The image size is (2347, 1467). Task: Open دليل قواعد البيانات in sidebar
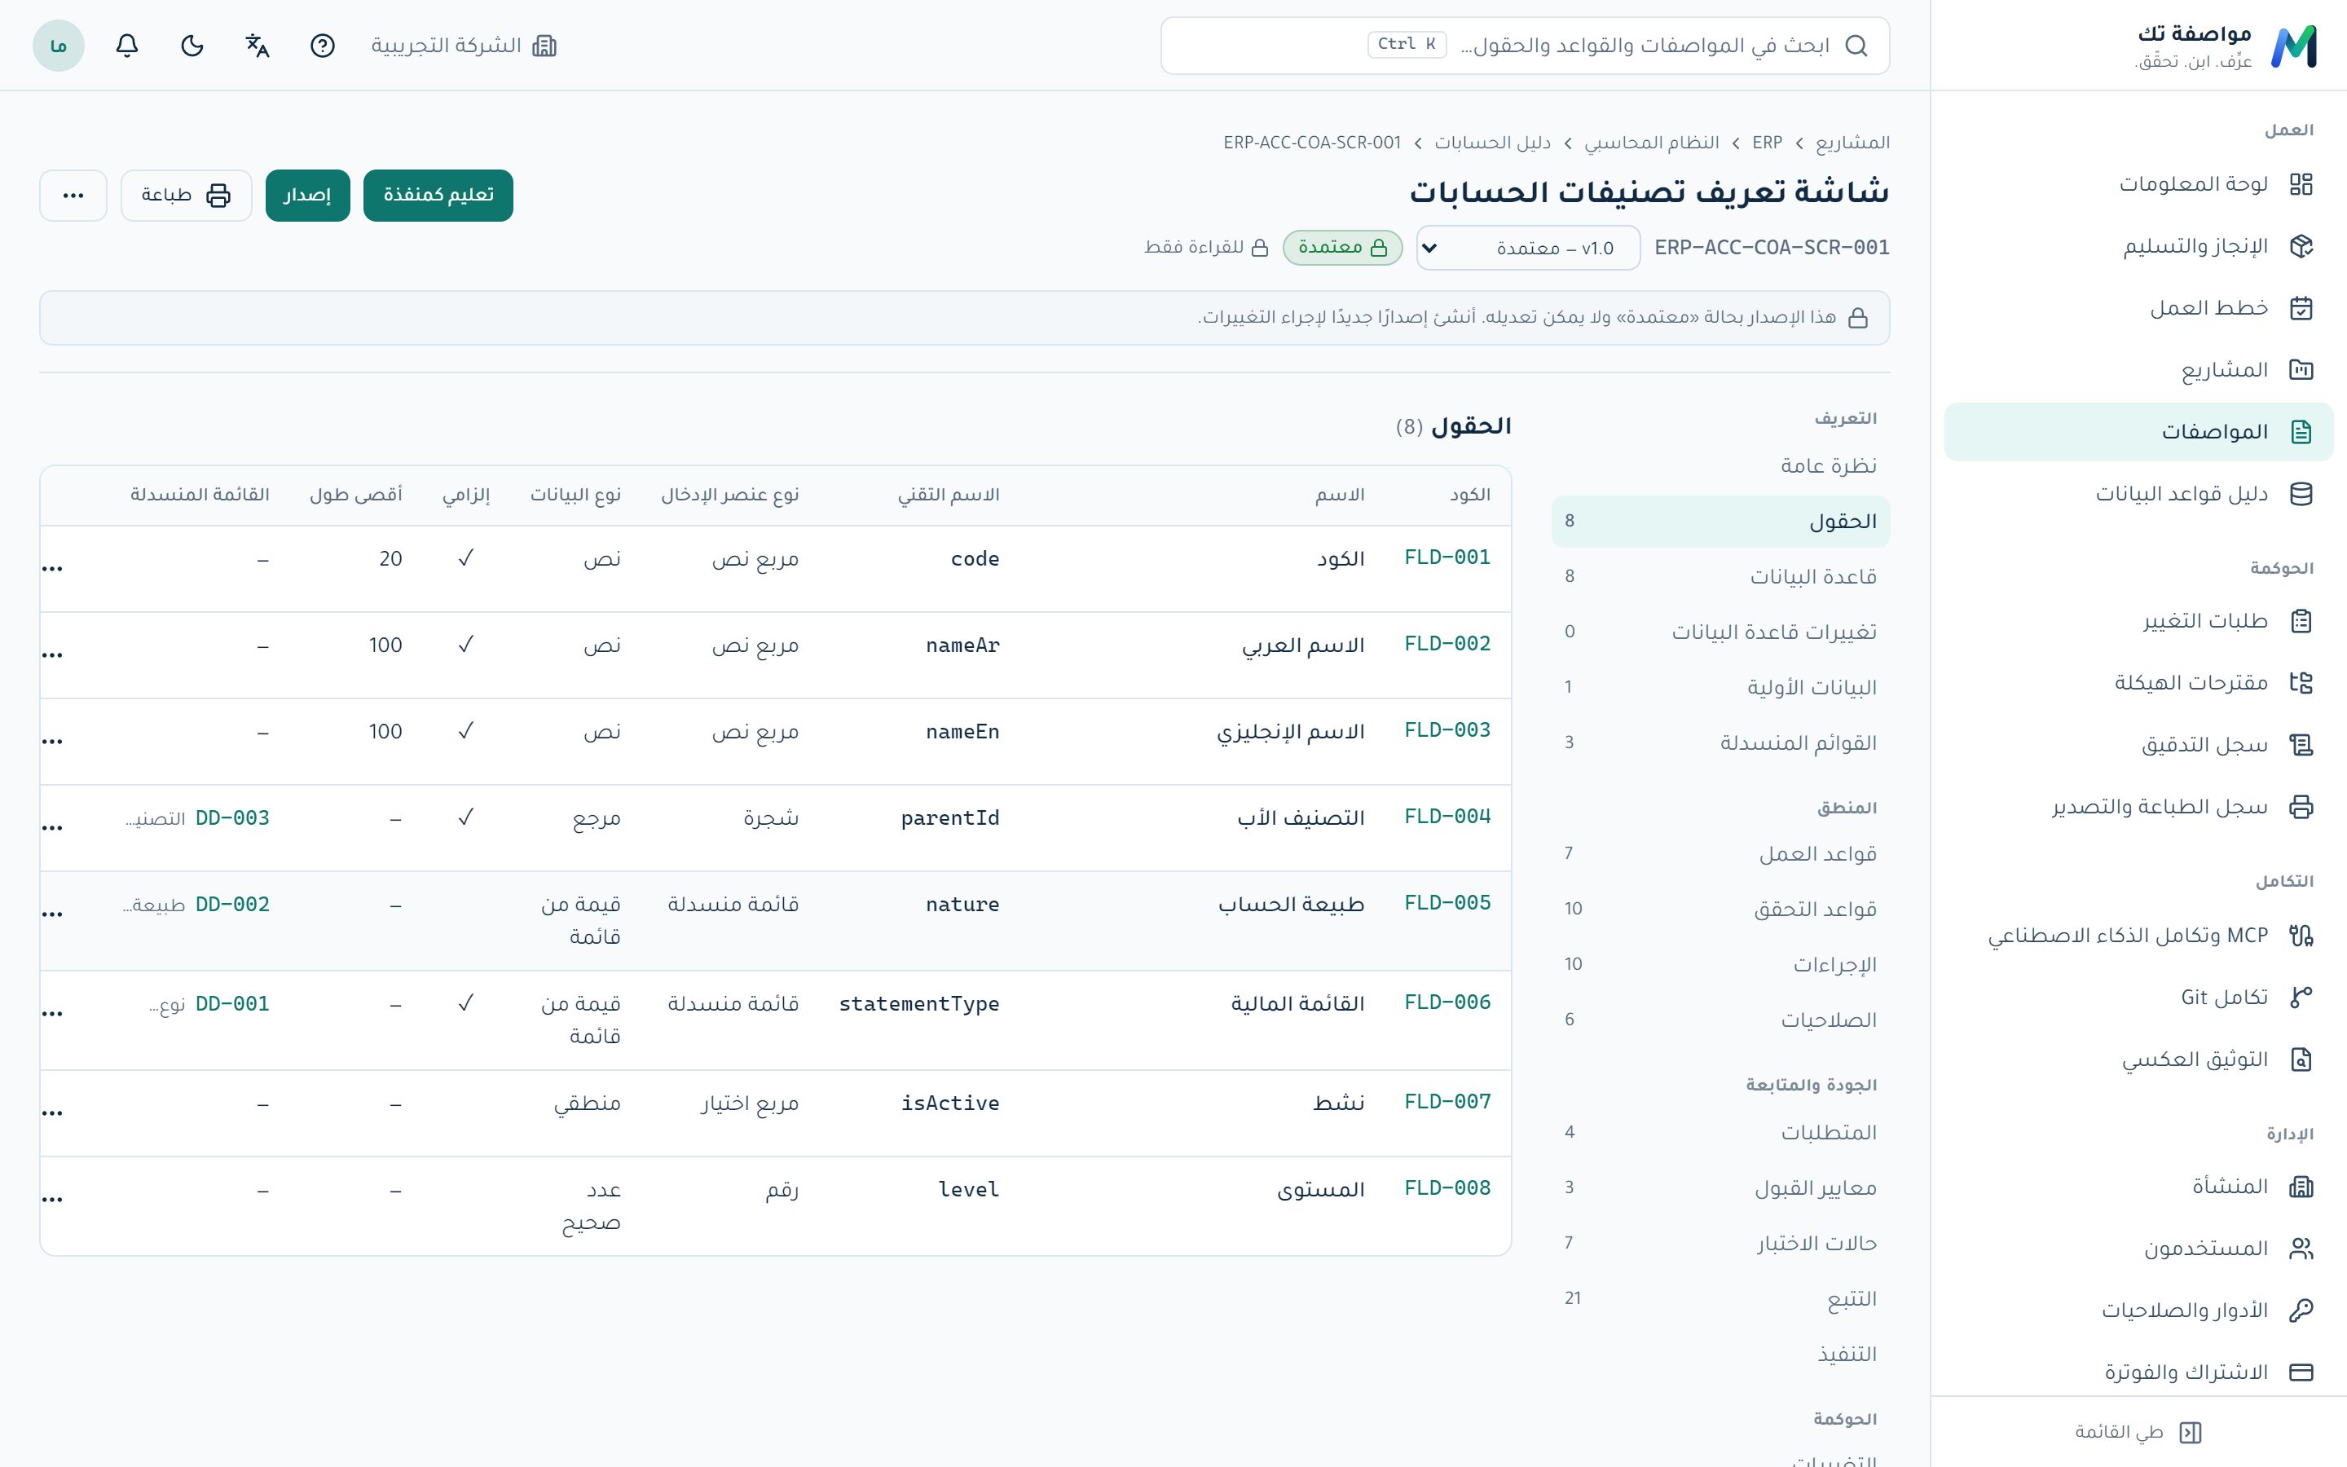2138,494
